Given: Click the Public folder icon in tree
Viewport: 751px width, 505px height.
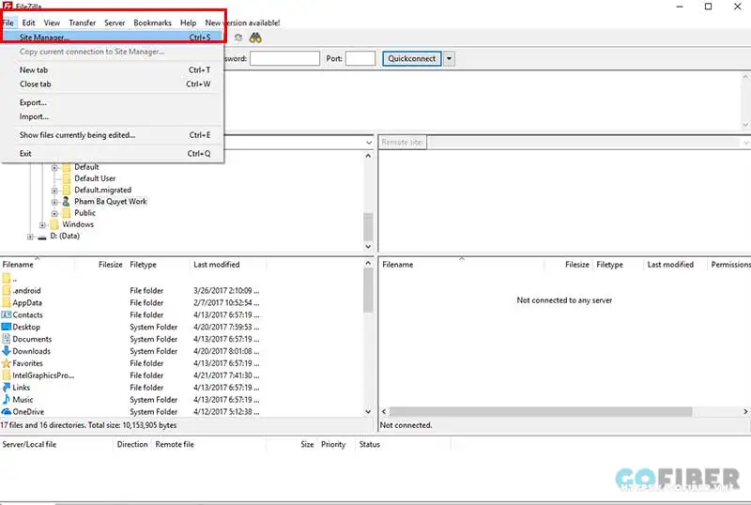Looking at the screenshot, I should coord(66,213).
